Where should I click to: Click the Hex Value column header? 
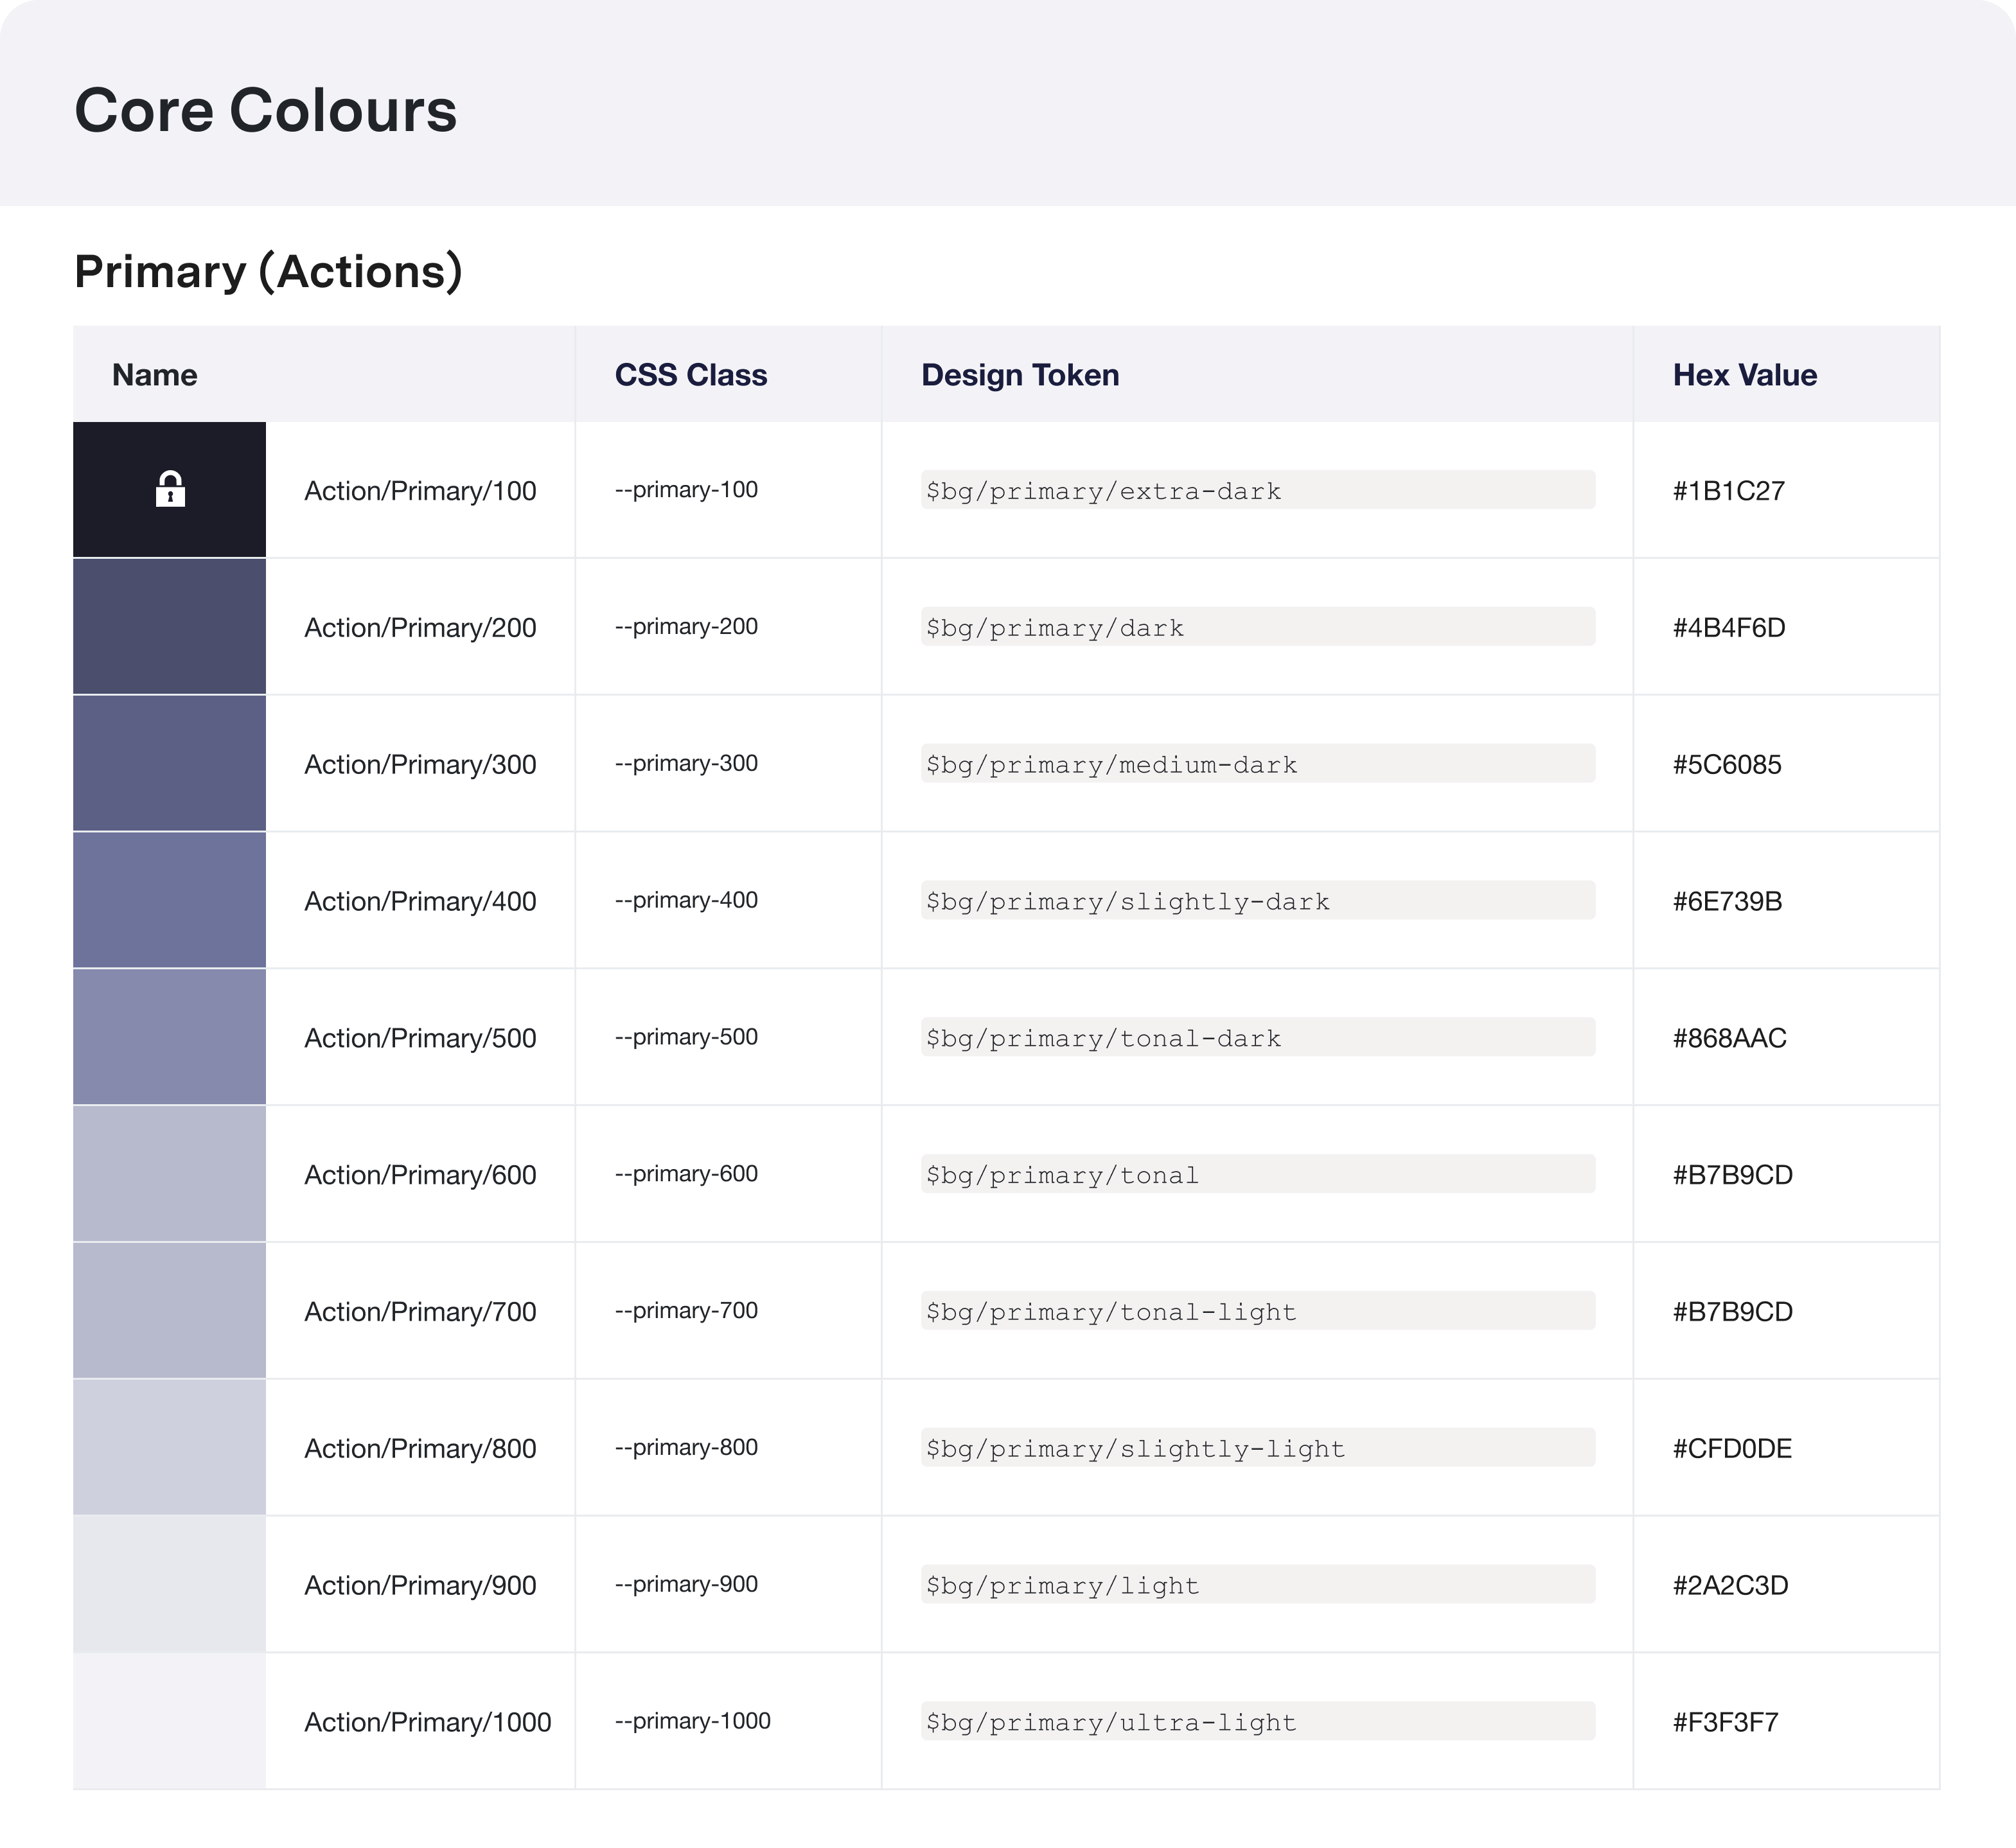pos(1744,375)
